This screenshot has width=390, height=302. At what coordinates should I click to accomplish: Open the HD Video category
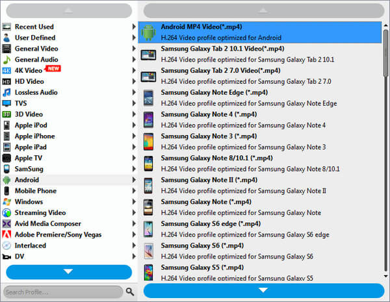(x=69, y=82)
